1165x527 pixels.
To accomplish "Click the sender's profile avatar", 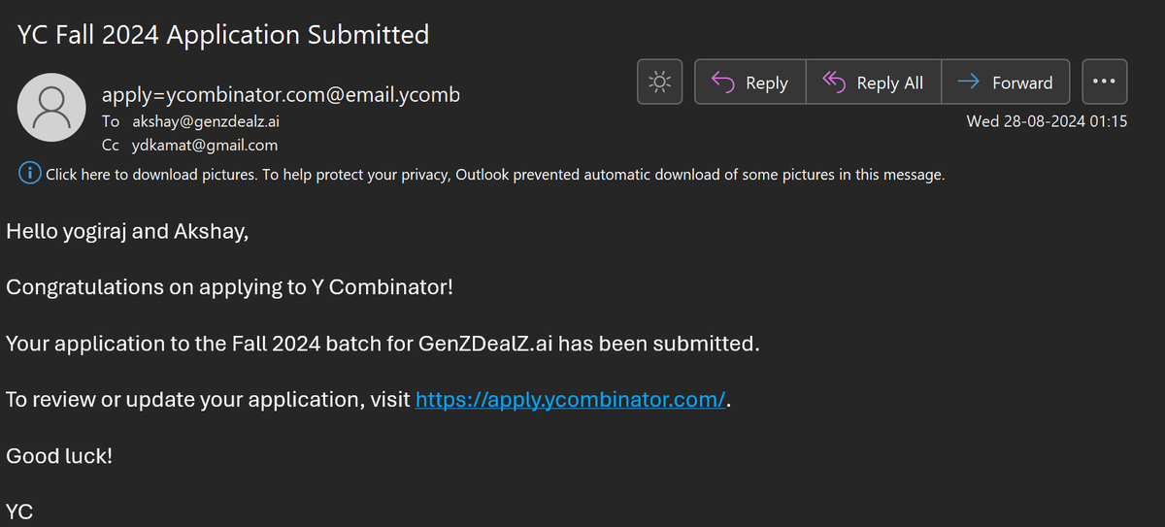I will coord(51,106).
